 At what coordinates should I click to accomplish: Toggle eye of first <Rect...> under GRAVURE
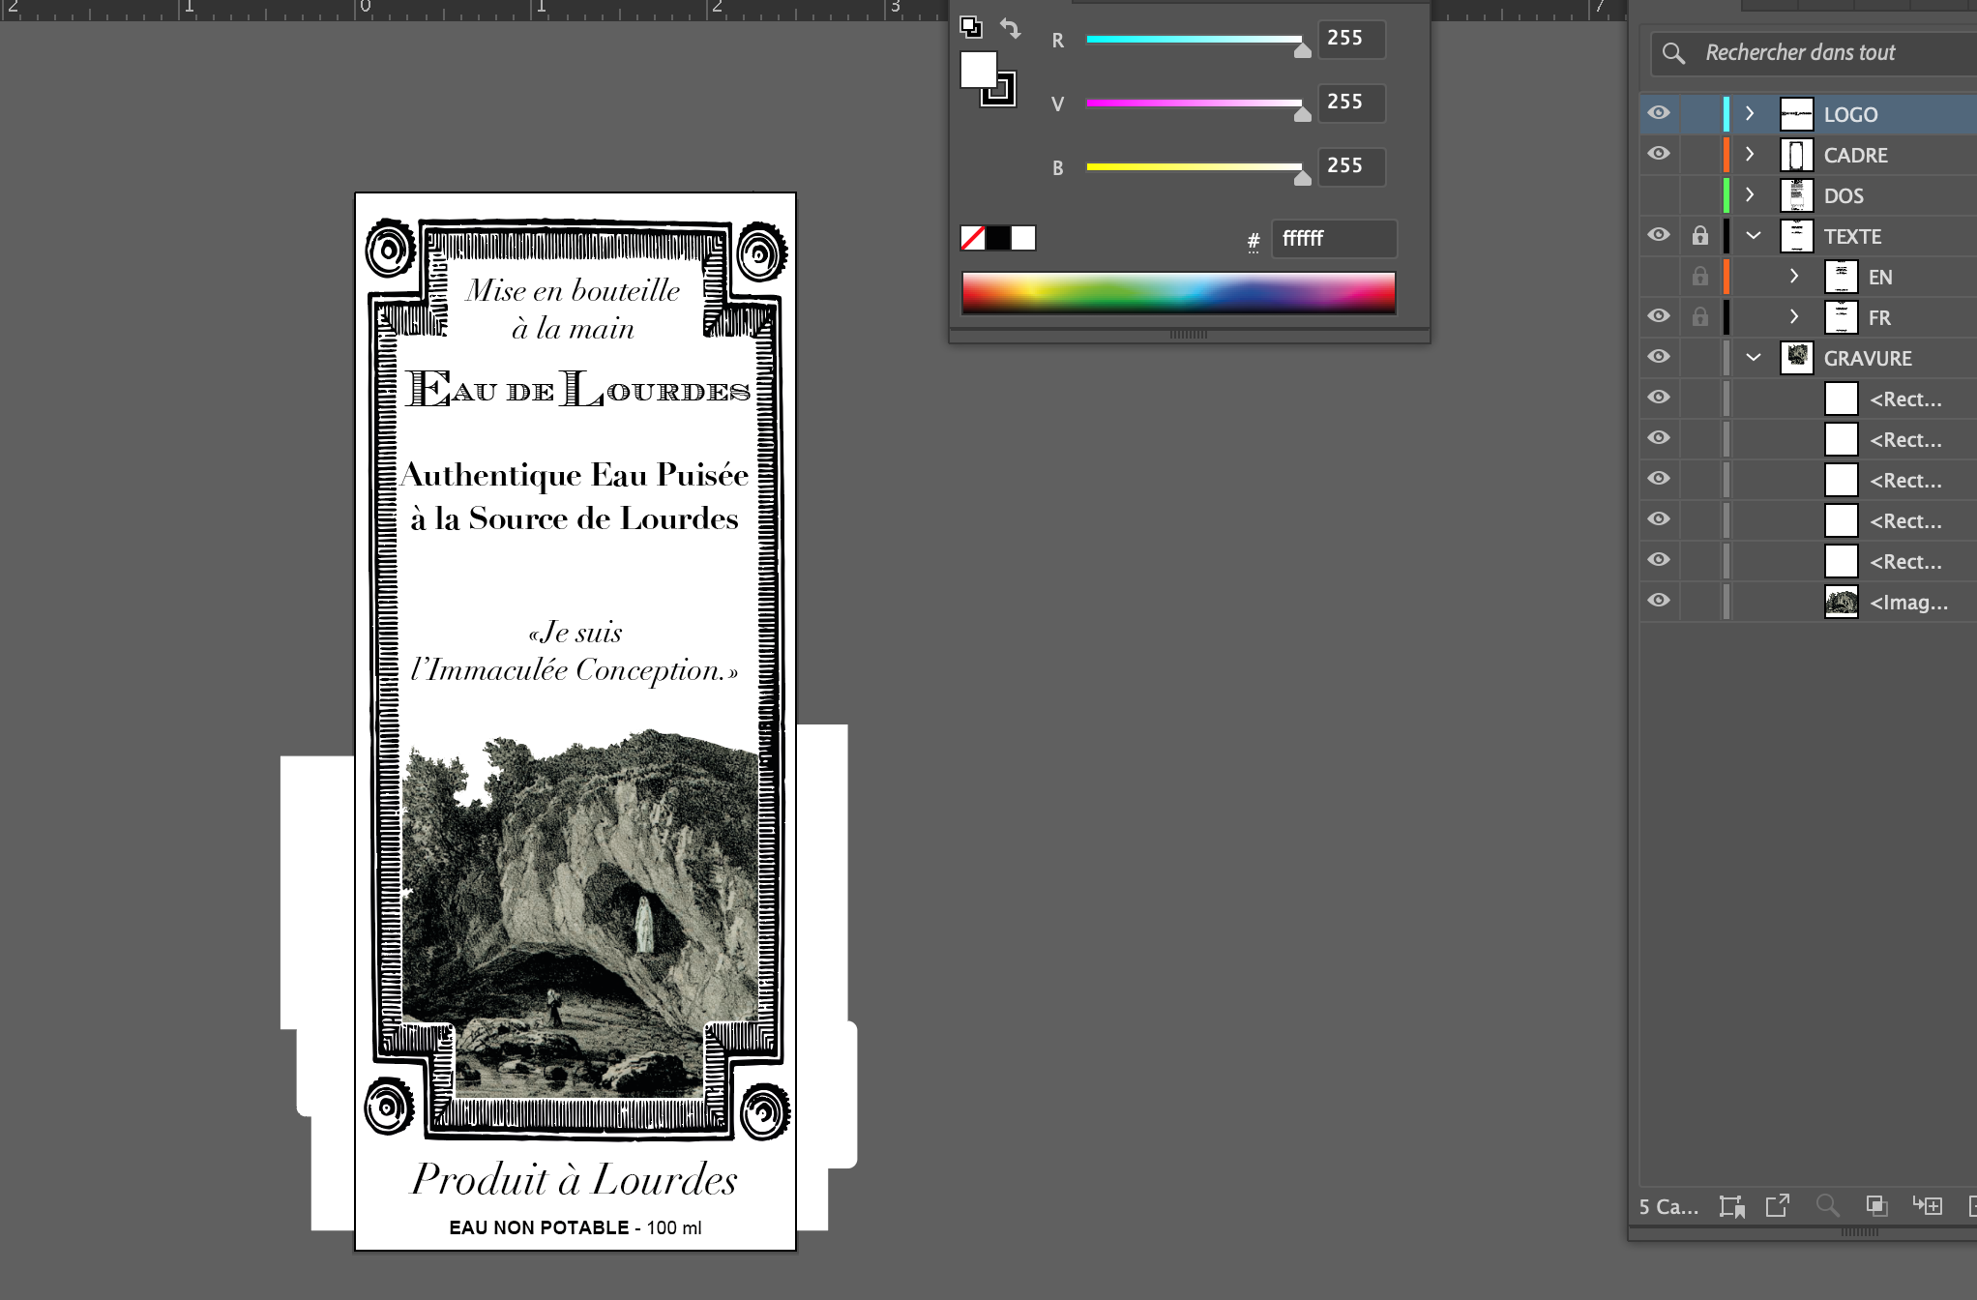tap(1659, 398)
